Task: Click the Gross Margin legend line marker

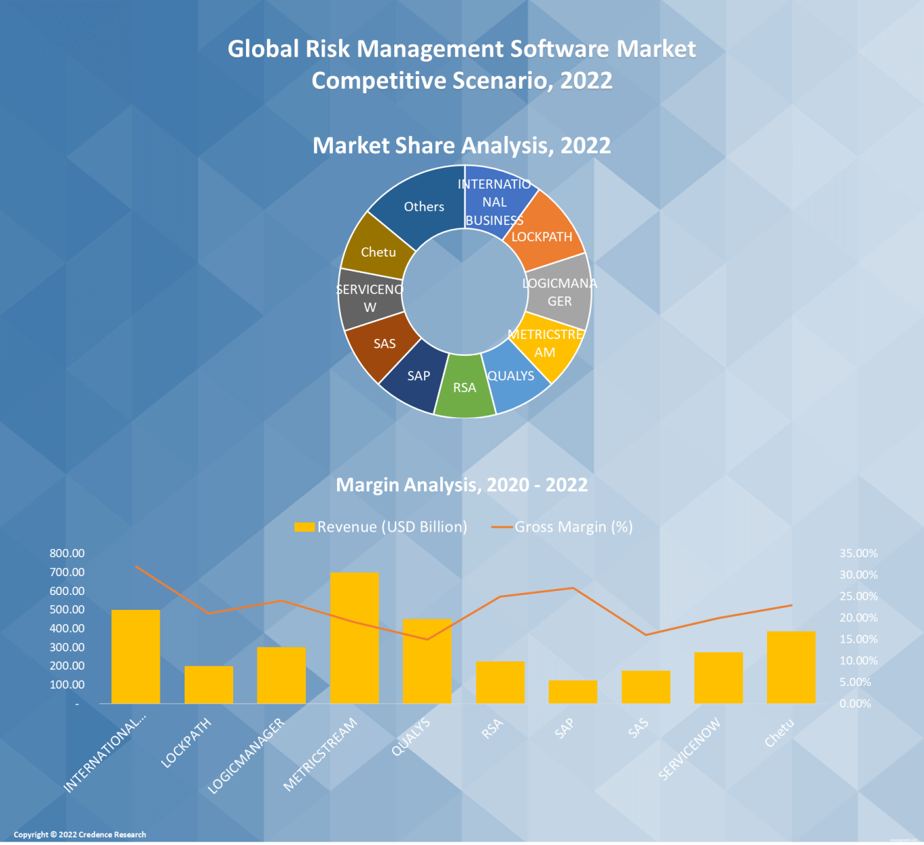Action: [502, 527]
